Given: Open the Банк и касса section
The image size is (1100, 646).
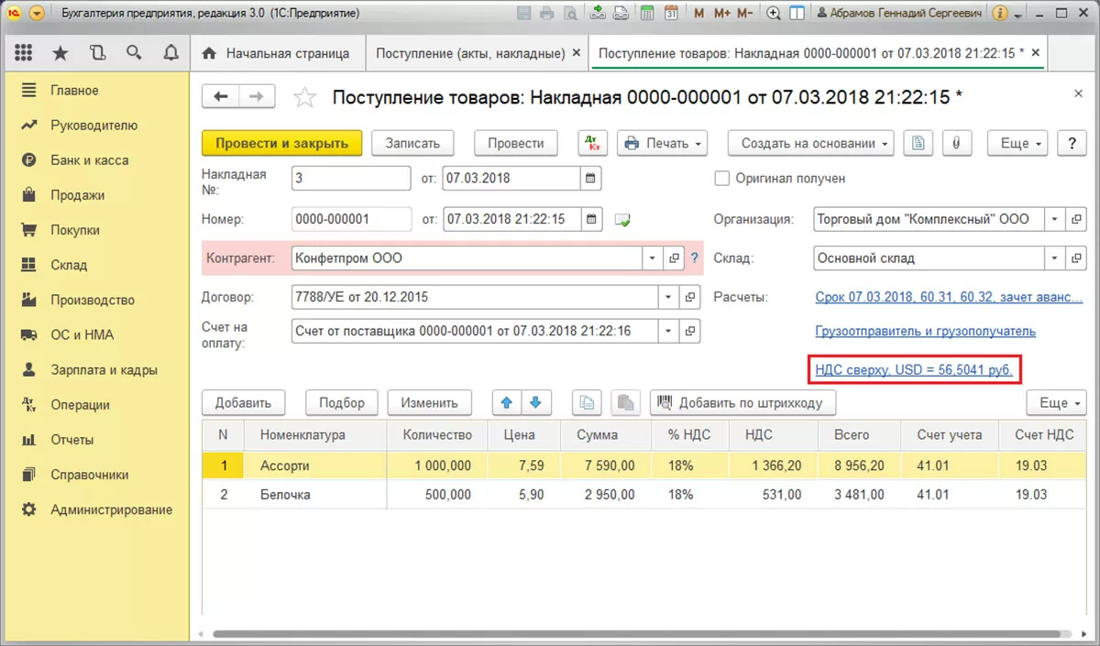Looking at the screenshot, I should click(x=89, y=160).
